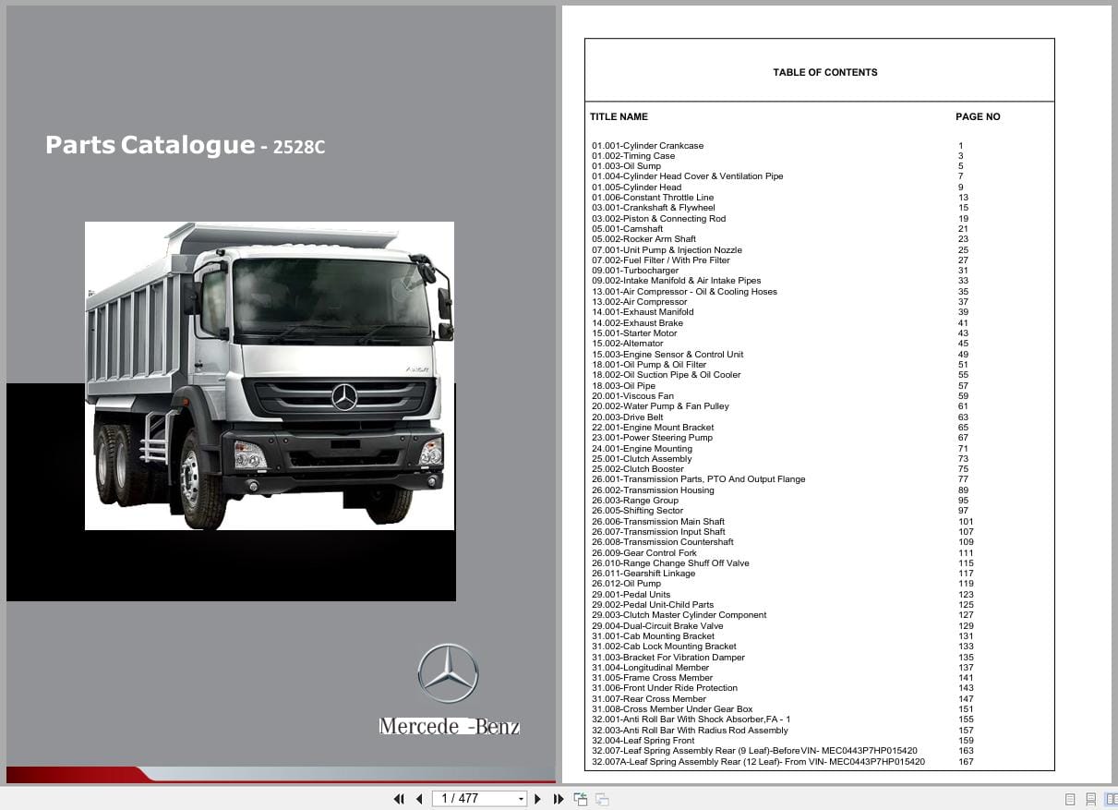Select 25.002-Clutch Booster entry
This screenshot has width=1118, height=810.
(x=638, y=469)
